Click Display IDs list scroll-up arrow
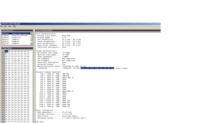The image size is (197, 123). 31,34
